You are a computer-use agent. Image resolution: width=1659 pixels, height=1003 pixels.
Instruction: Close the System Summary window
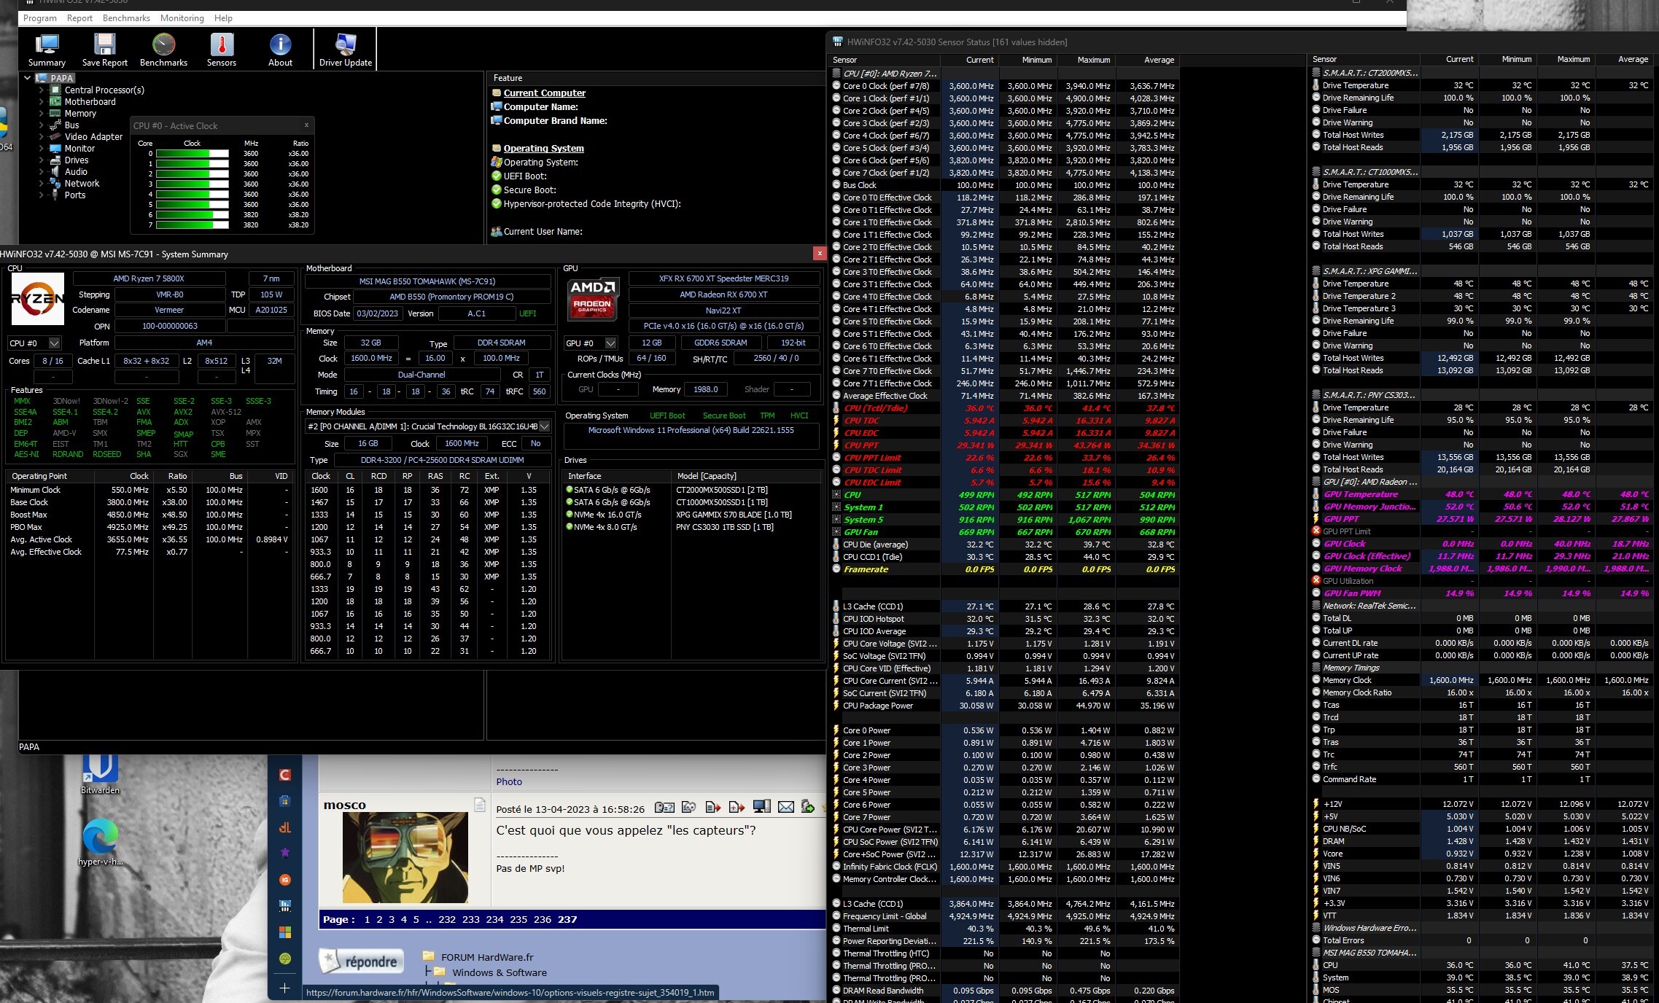click(819, 254)
